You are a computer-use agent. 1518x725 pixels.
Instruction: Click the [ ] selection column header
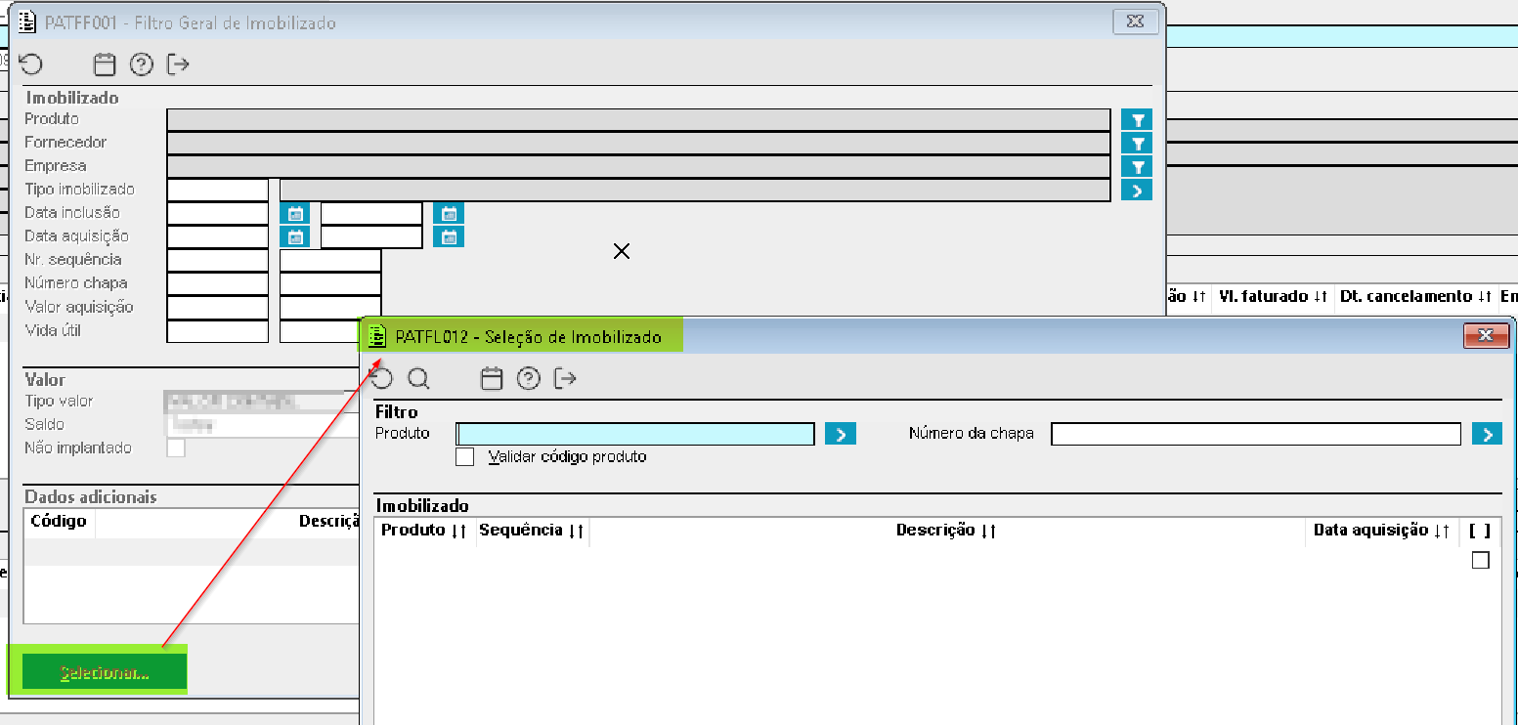pos(1480,531)
